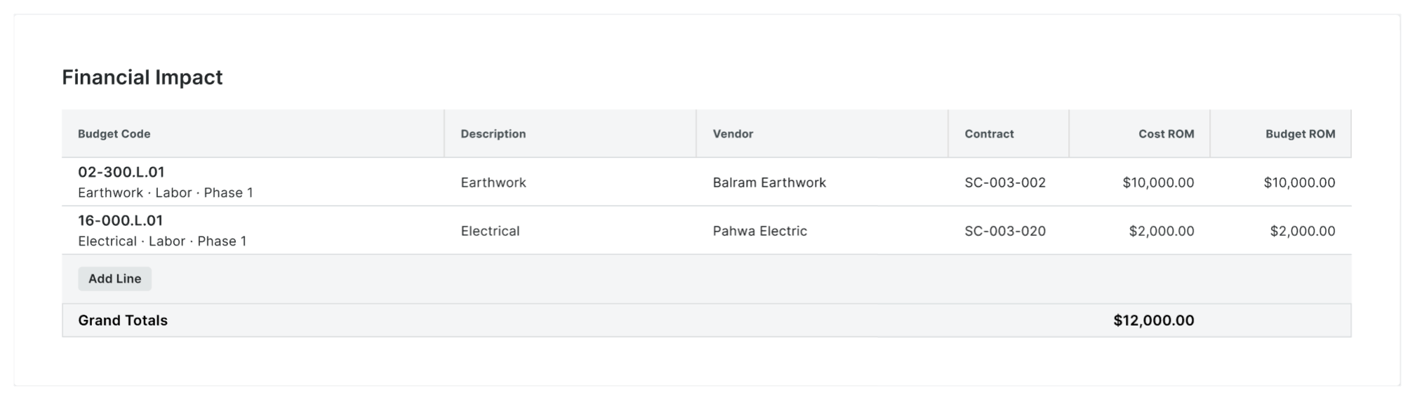This screenshot has width=1415, height=400.
Task: Click the $2,000.00 Cost ROM value
Action: (x=1161, y=231)
